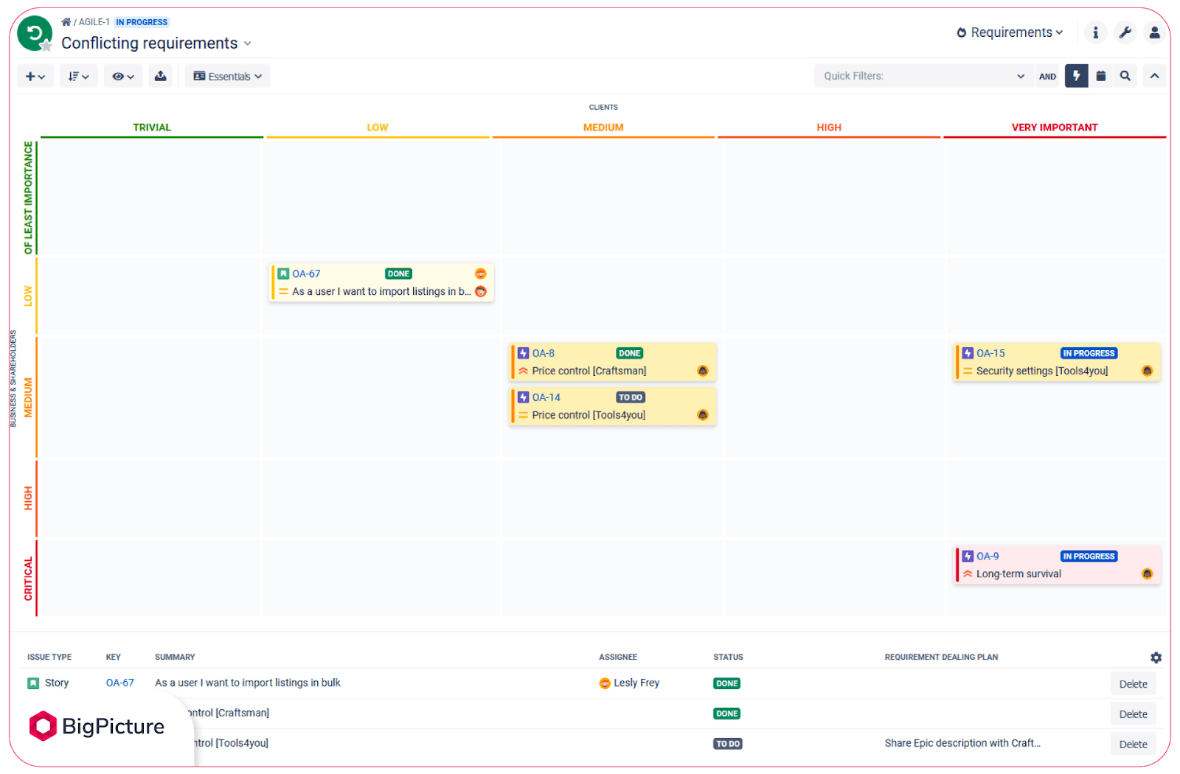Screen dimensions: 1180x774
Task: Open the Essentials view dropdown
Action: pyautogui.click(x=228, y=76)
